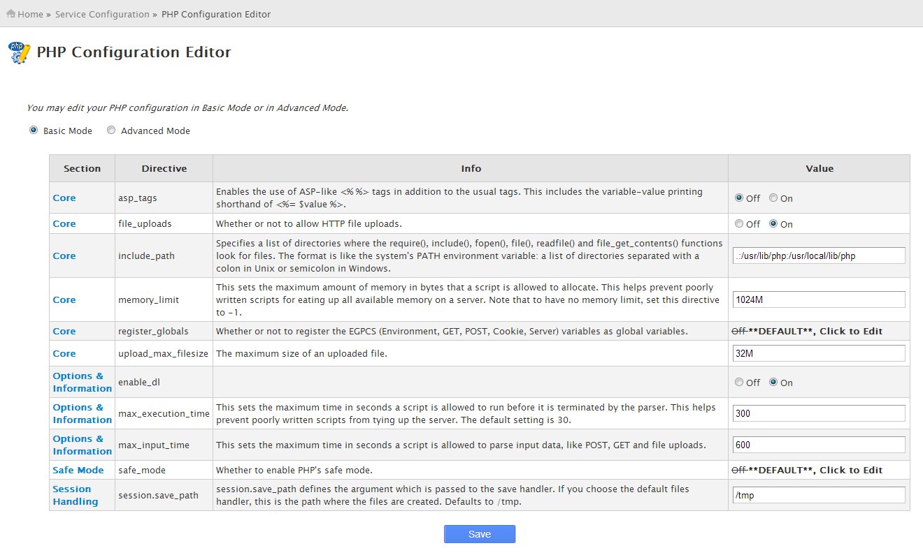
Task: Open the Service Configuration breadcrumb link
Action: (102, 14)
